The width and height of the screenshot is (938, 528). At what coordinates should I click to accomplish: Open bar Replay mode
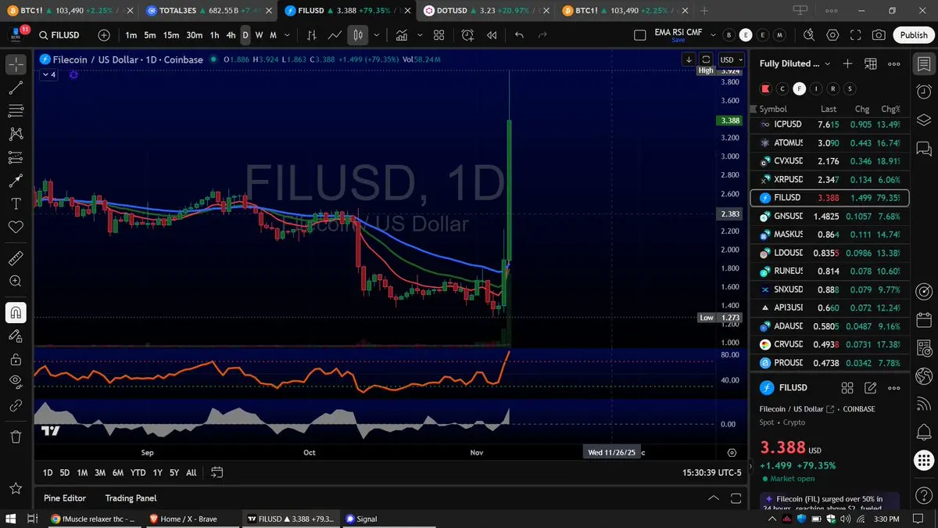(492, 35)
